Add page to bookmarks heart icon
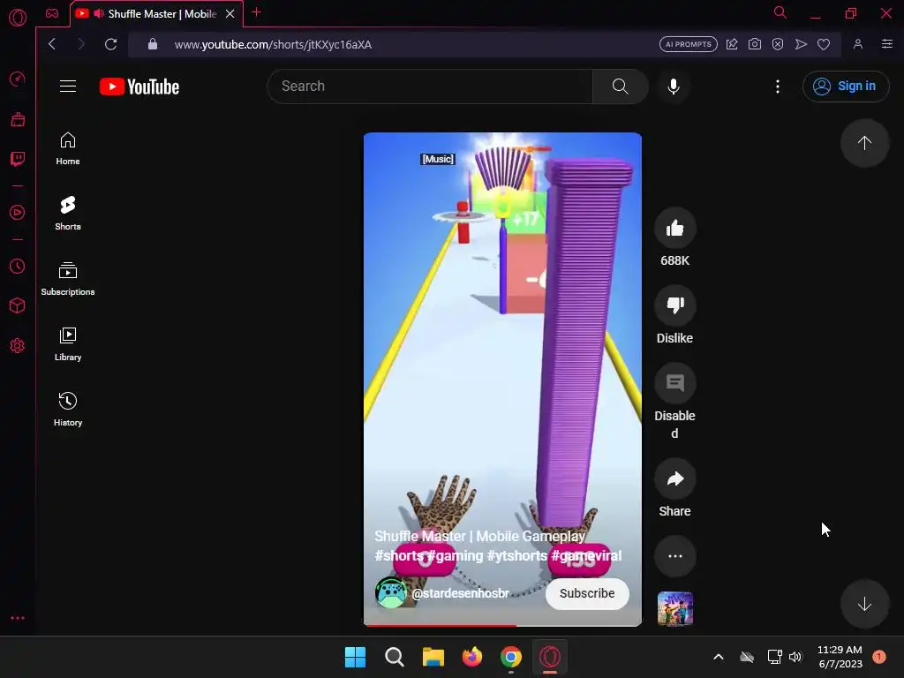The image size is (904, 678). 824,44
